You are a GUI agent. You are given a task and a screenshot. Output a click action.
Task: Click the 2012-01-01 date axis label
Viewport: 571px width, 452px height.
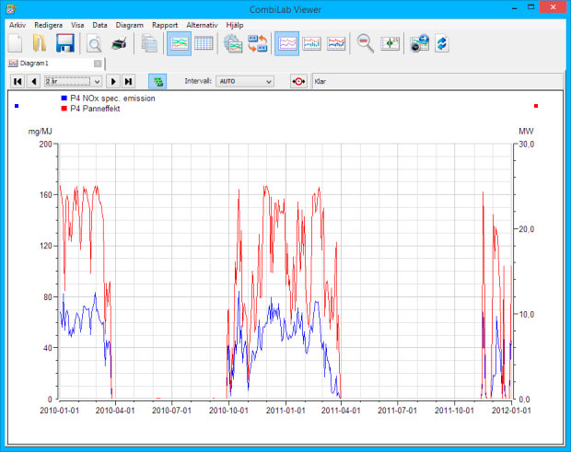pyautogui.click(x=511, y=411)
